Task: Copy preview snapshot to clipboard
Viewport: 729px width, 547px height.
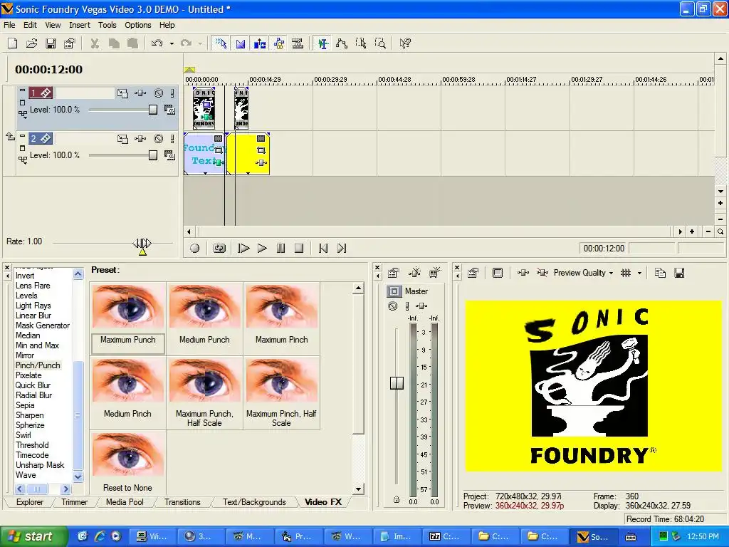Action: 660,273
